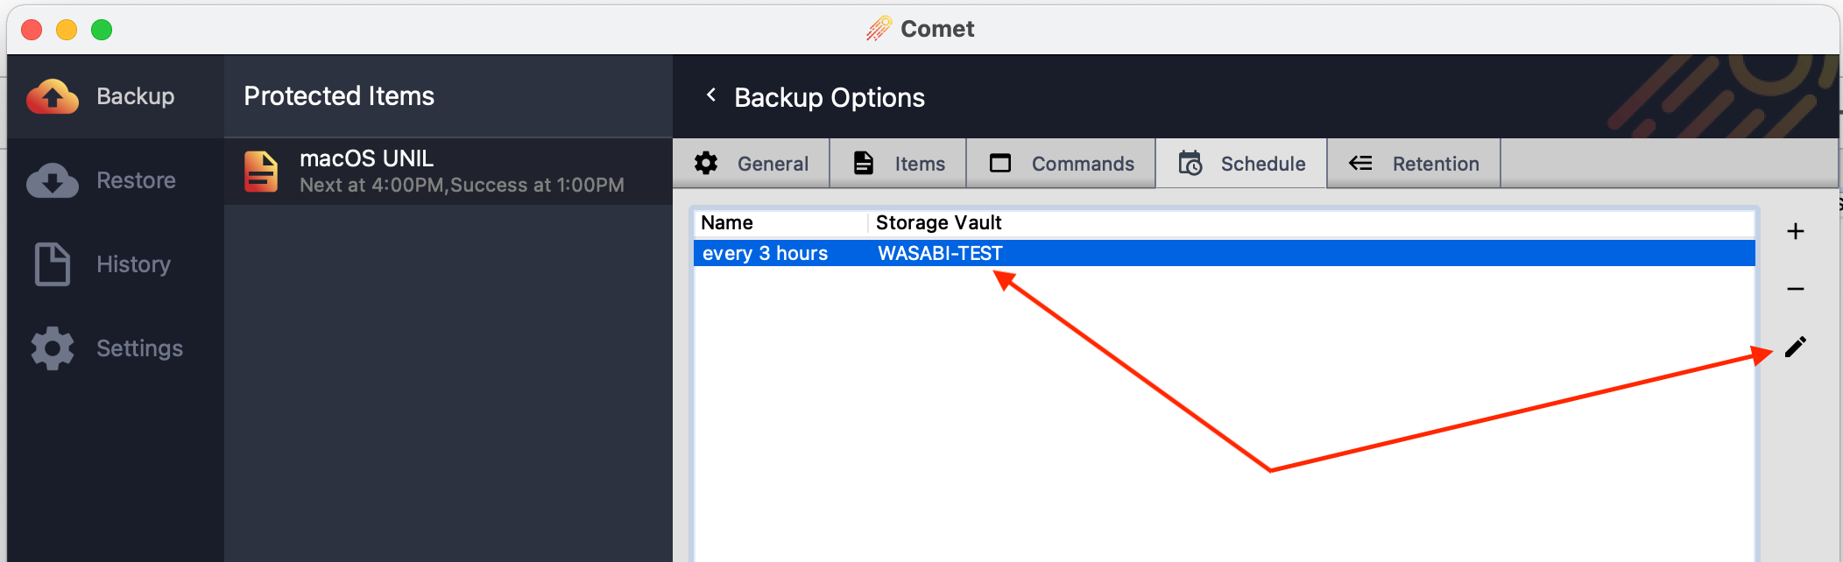Click the WASABI-TEST storage vault cell
The image size is (1843, 562).
point(940,254)
